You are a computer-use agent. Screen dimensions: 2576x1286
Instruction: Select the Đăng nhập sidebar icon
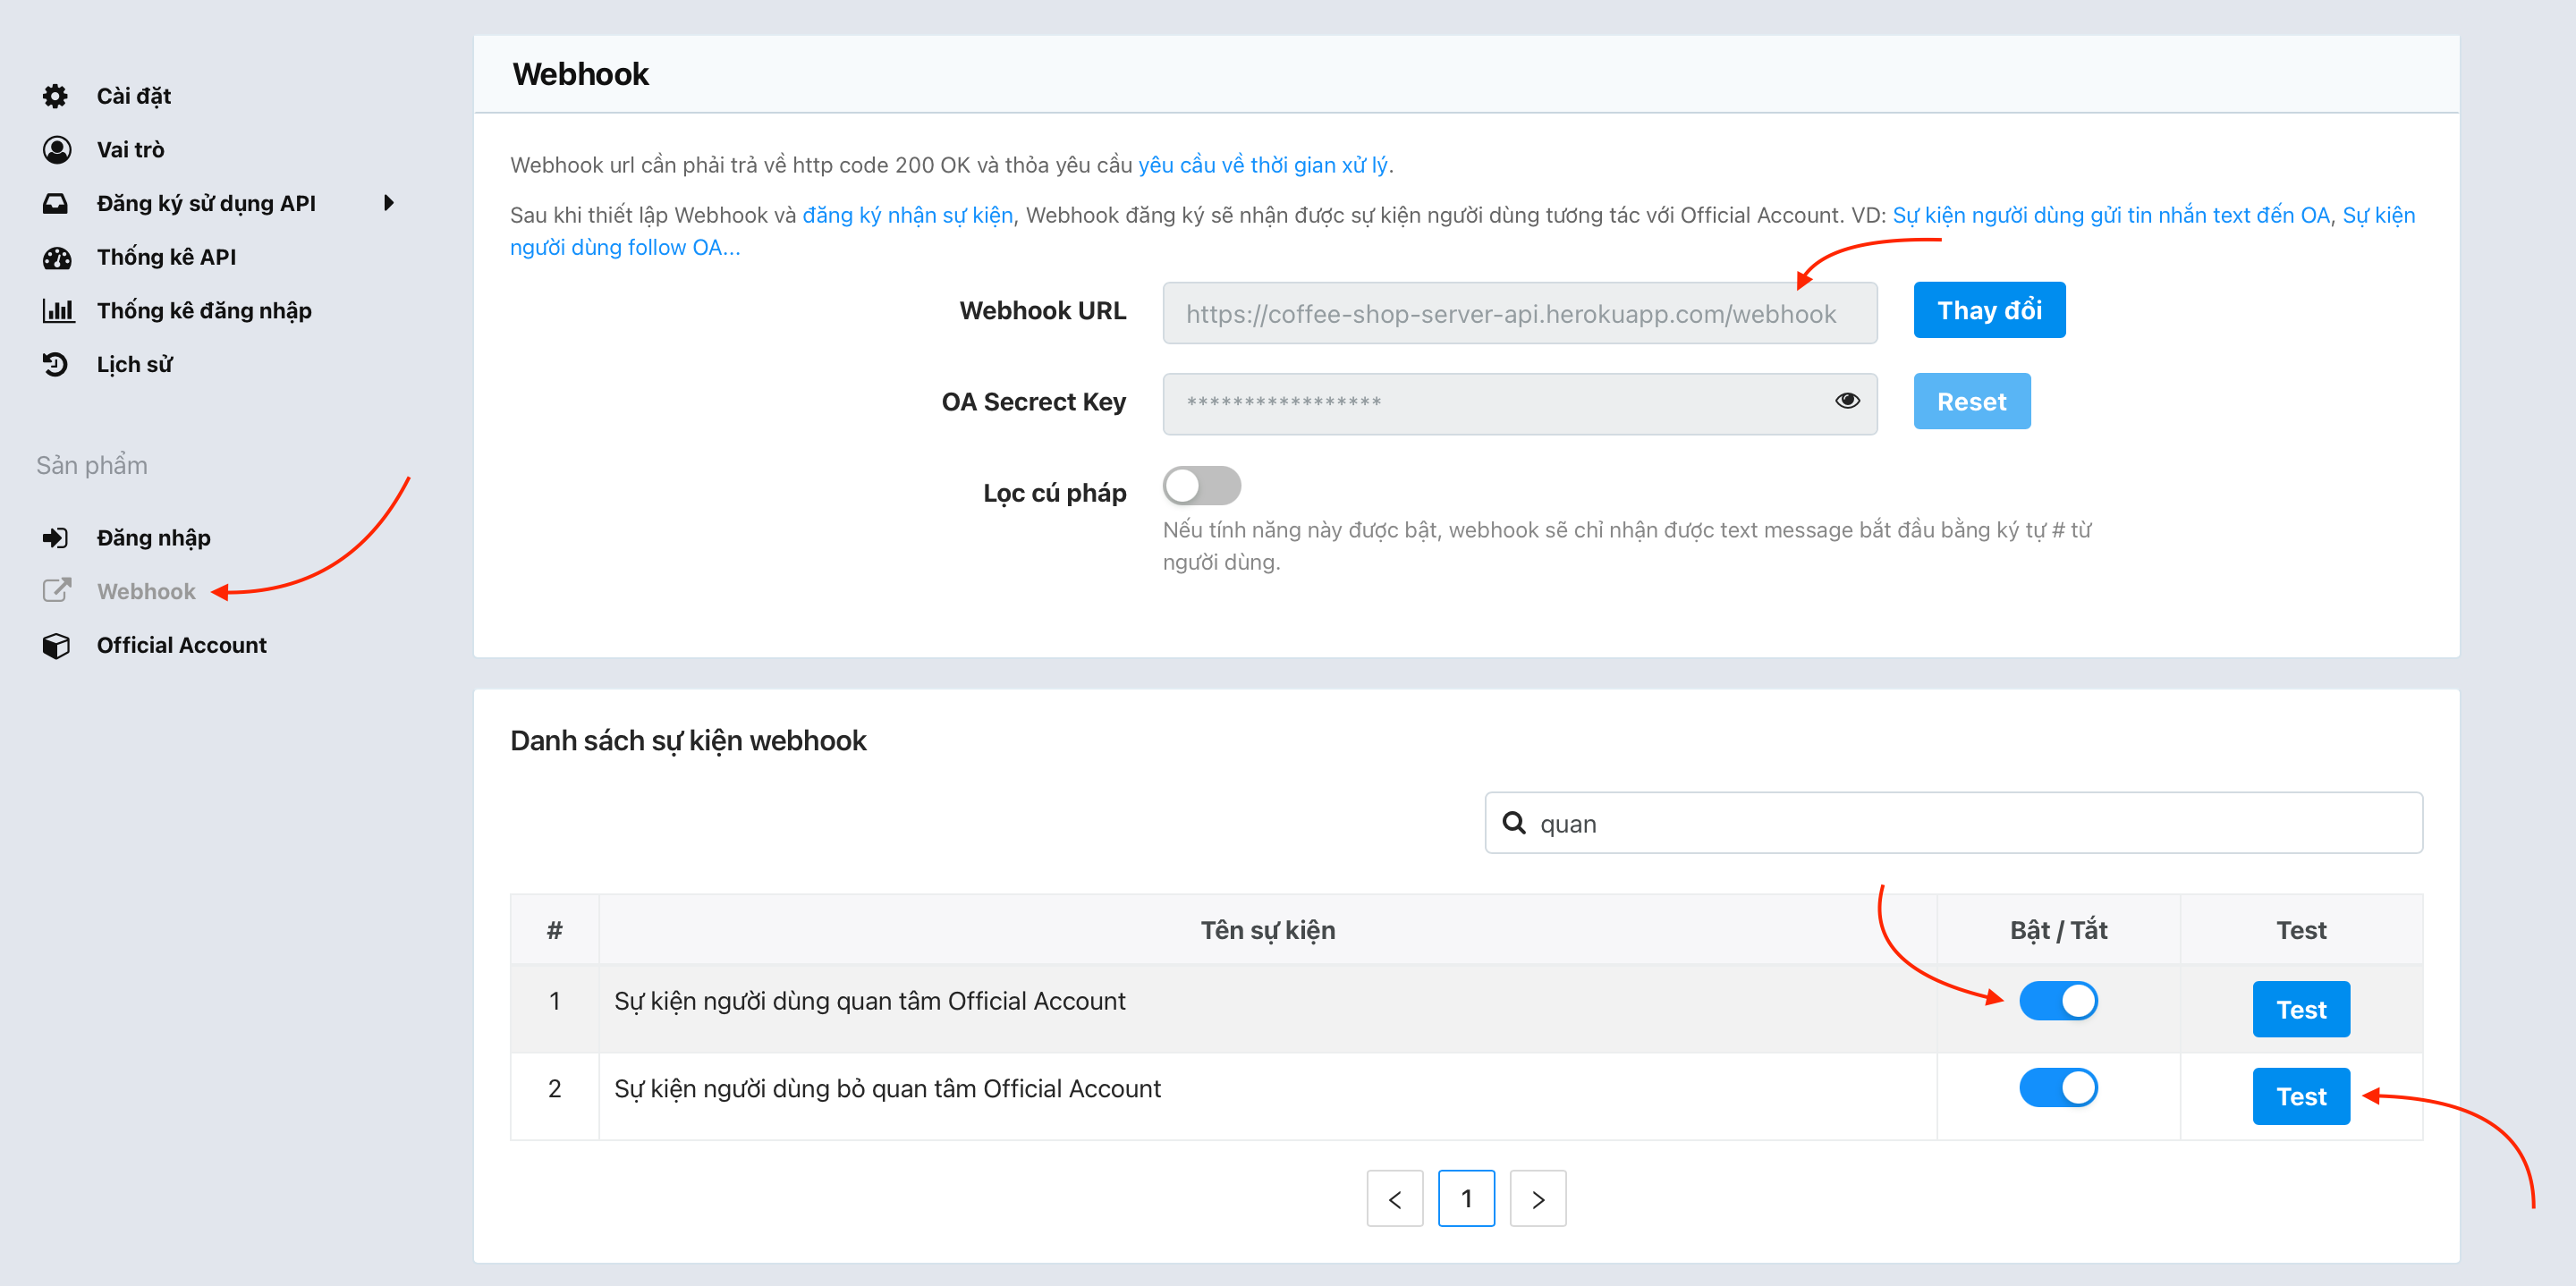click(x=57, y=537)
